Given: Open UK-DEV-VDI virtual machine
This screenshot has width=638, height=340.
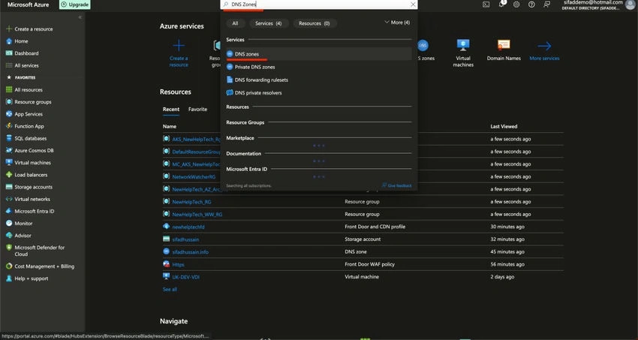Looking at the screenshot, I should [x=185, y=278].
